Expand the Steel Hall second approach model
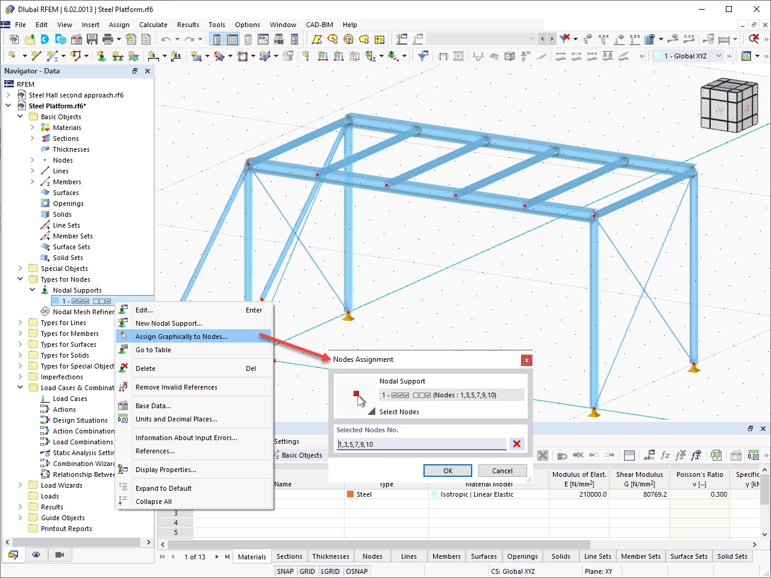 [x=8, y=95]
